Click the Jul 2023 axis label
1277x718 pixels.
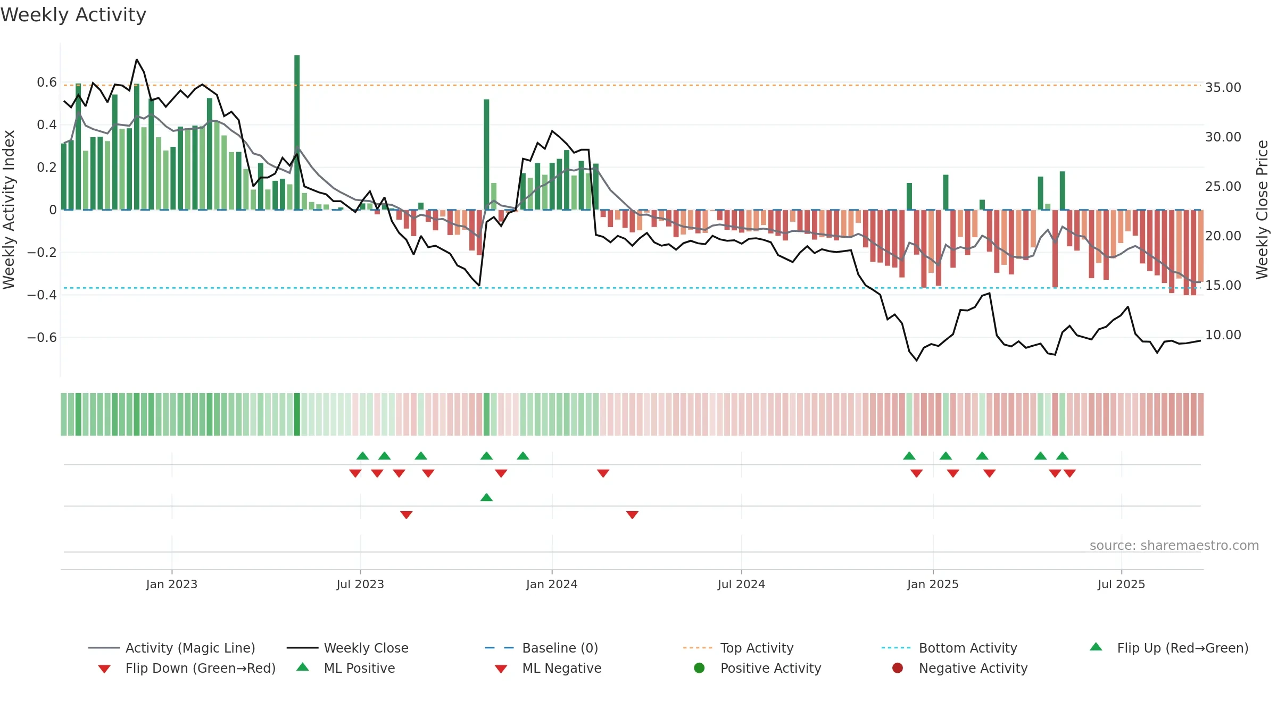pyautogui.click(x=360, y=584)
